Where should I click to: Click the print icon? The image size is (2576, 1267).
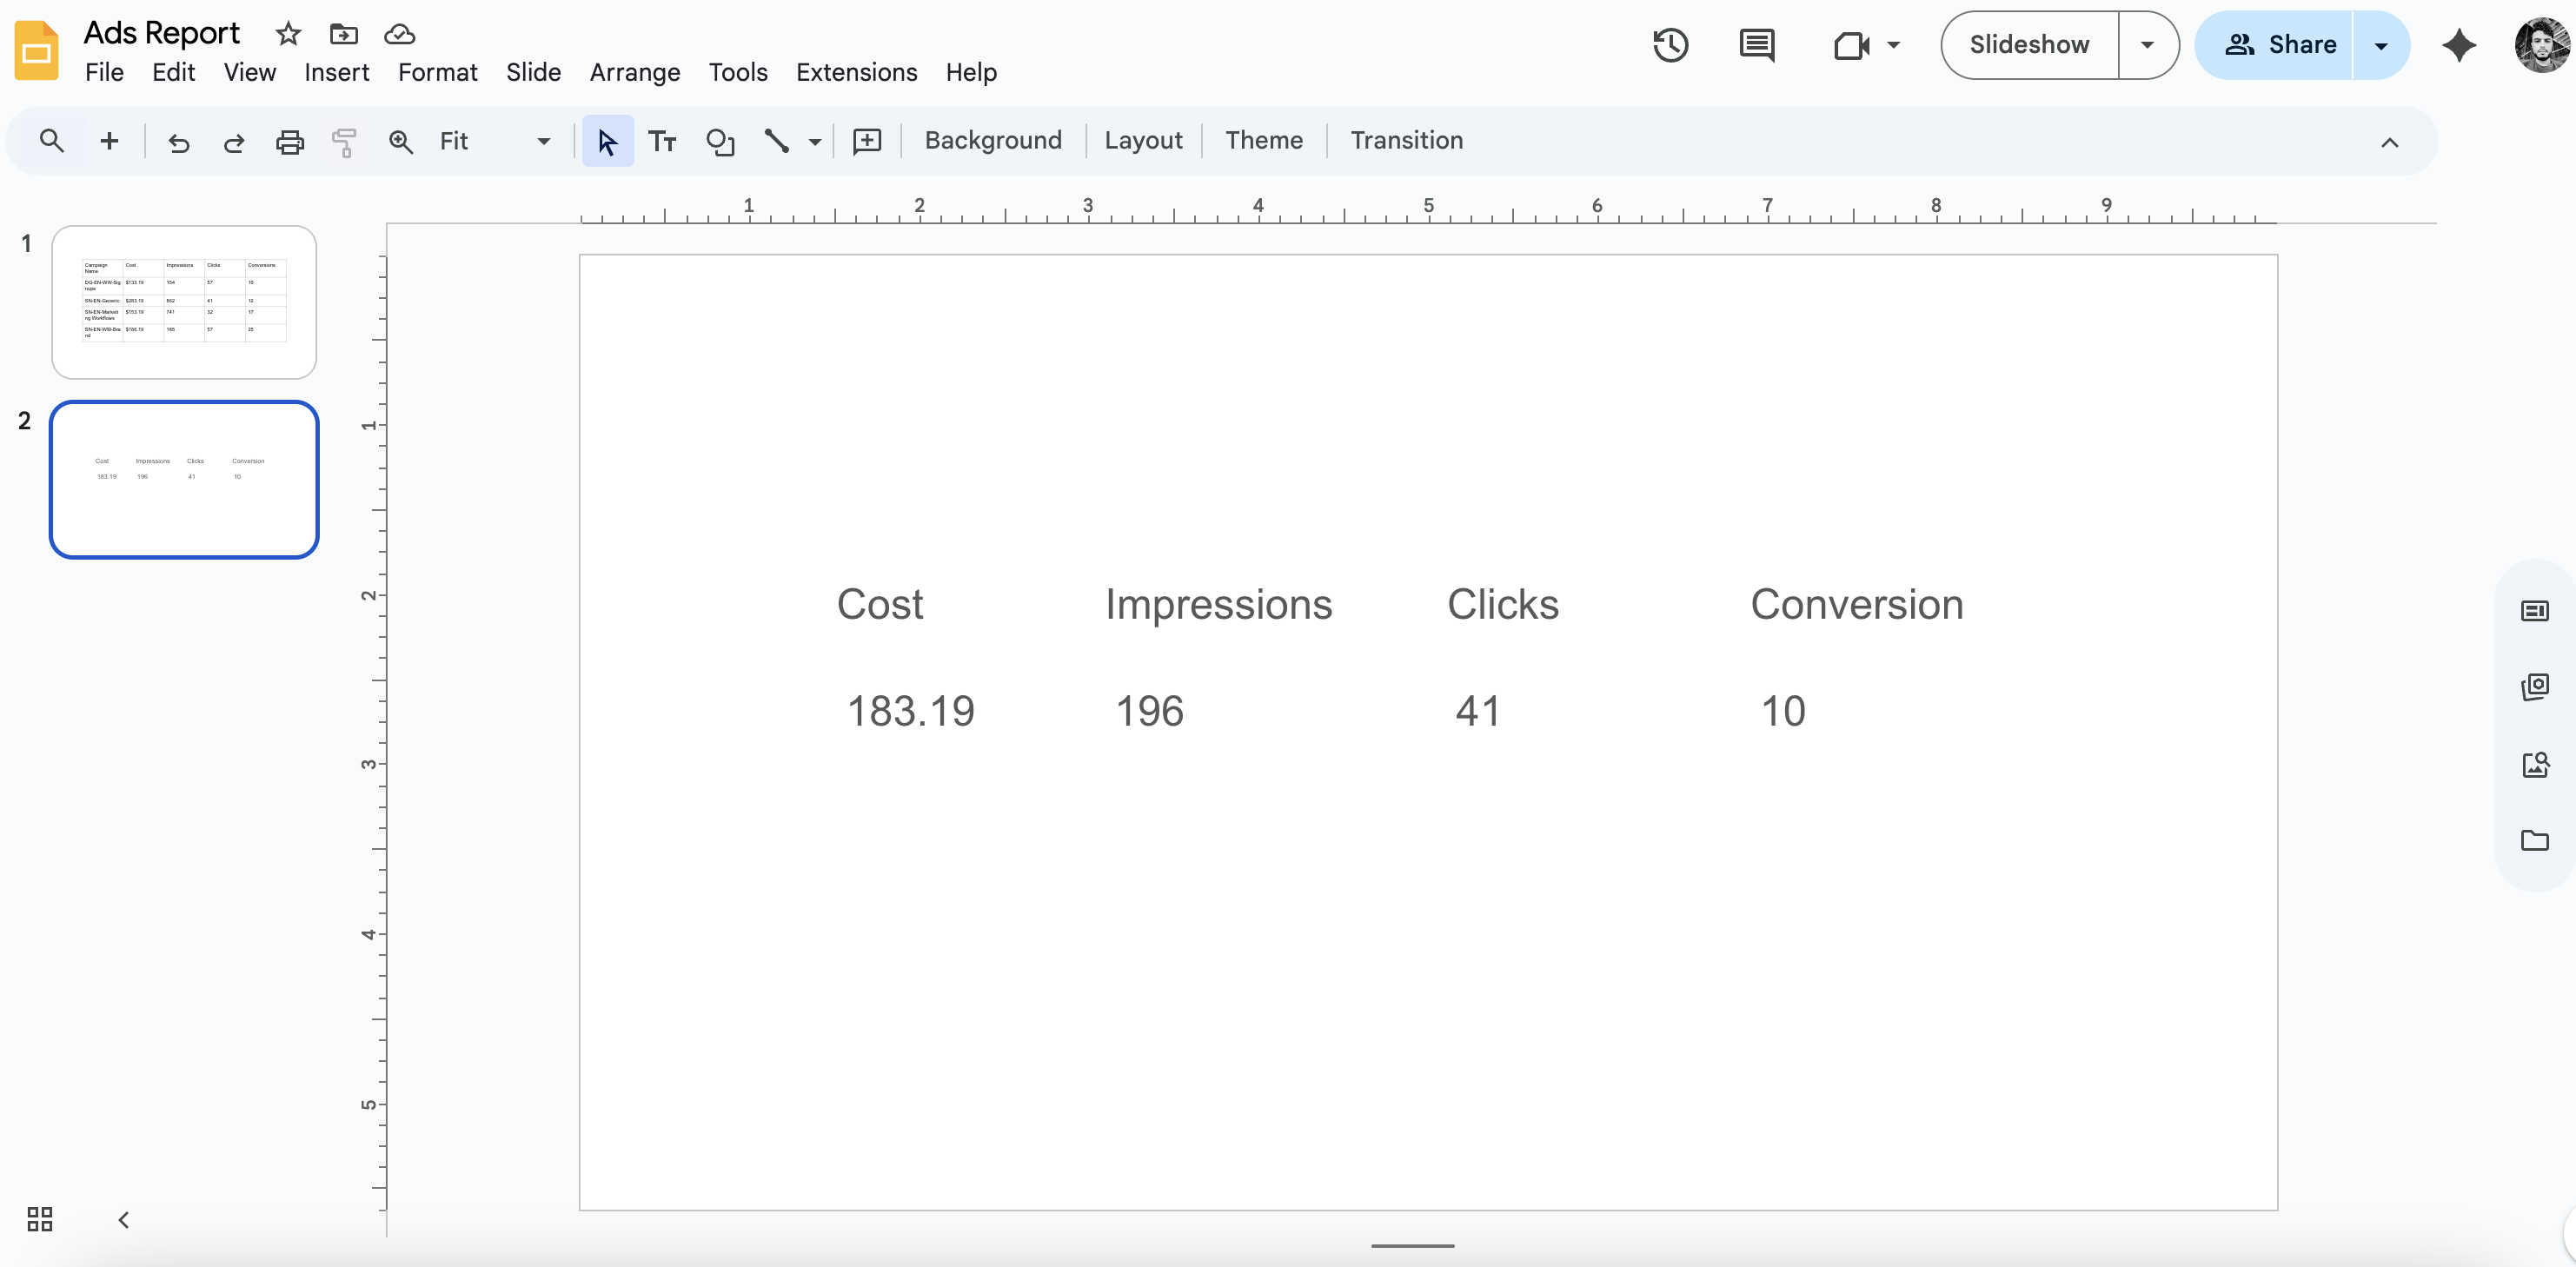click(x=289, y=142)
